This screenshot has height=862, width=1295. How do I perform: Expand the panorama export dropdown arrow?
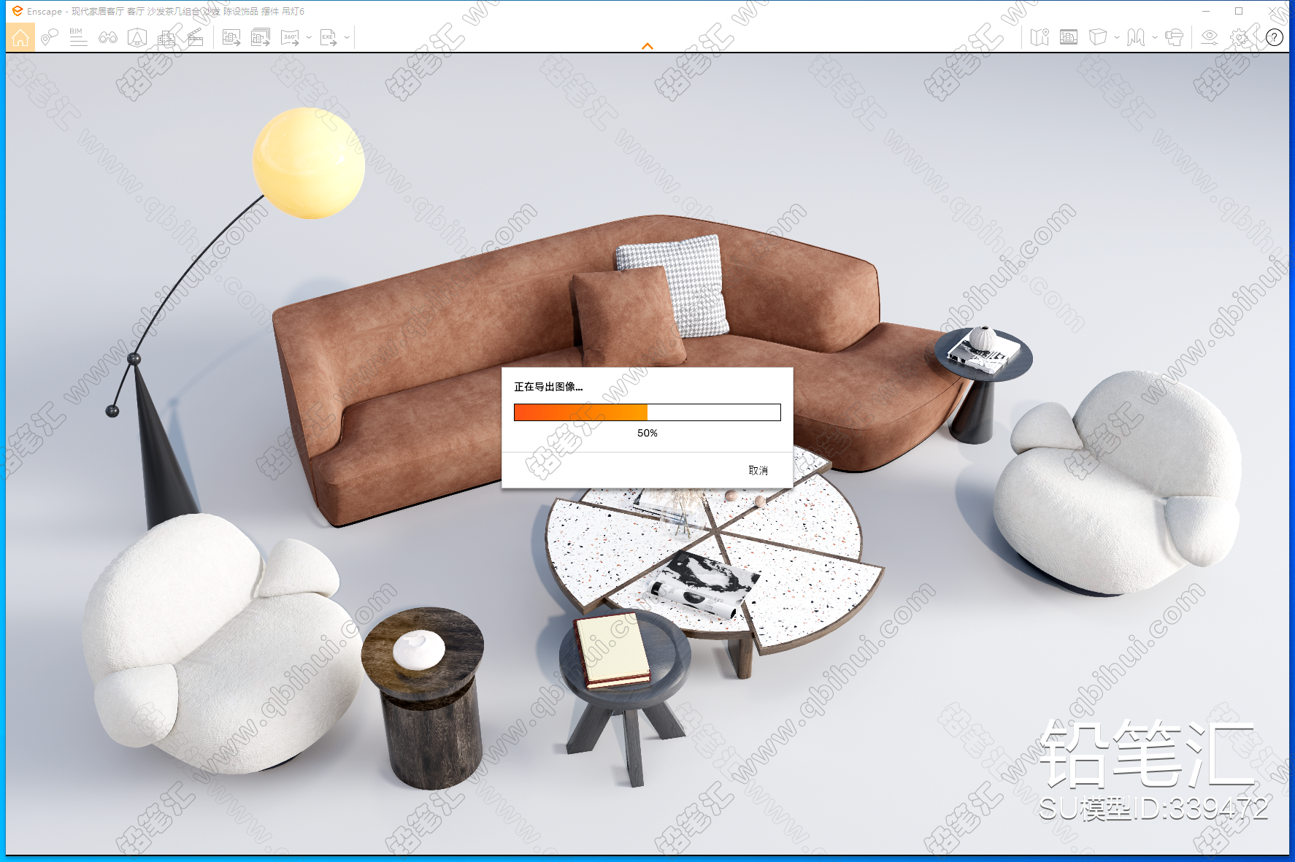pyautogui.click(x=309, y=37)
